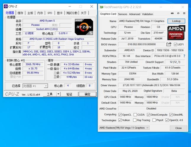
Task: Click the AMD CrossFire Disabled field
Action: click(x=151, y=108)
